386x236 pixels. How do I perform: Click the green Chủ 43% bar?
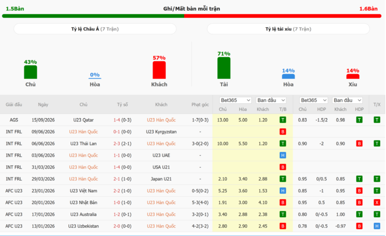(30, 72)
